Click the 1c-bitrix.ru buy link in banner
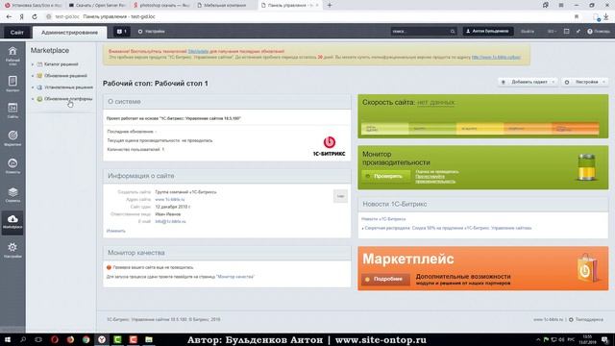 pos(496,58)
